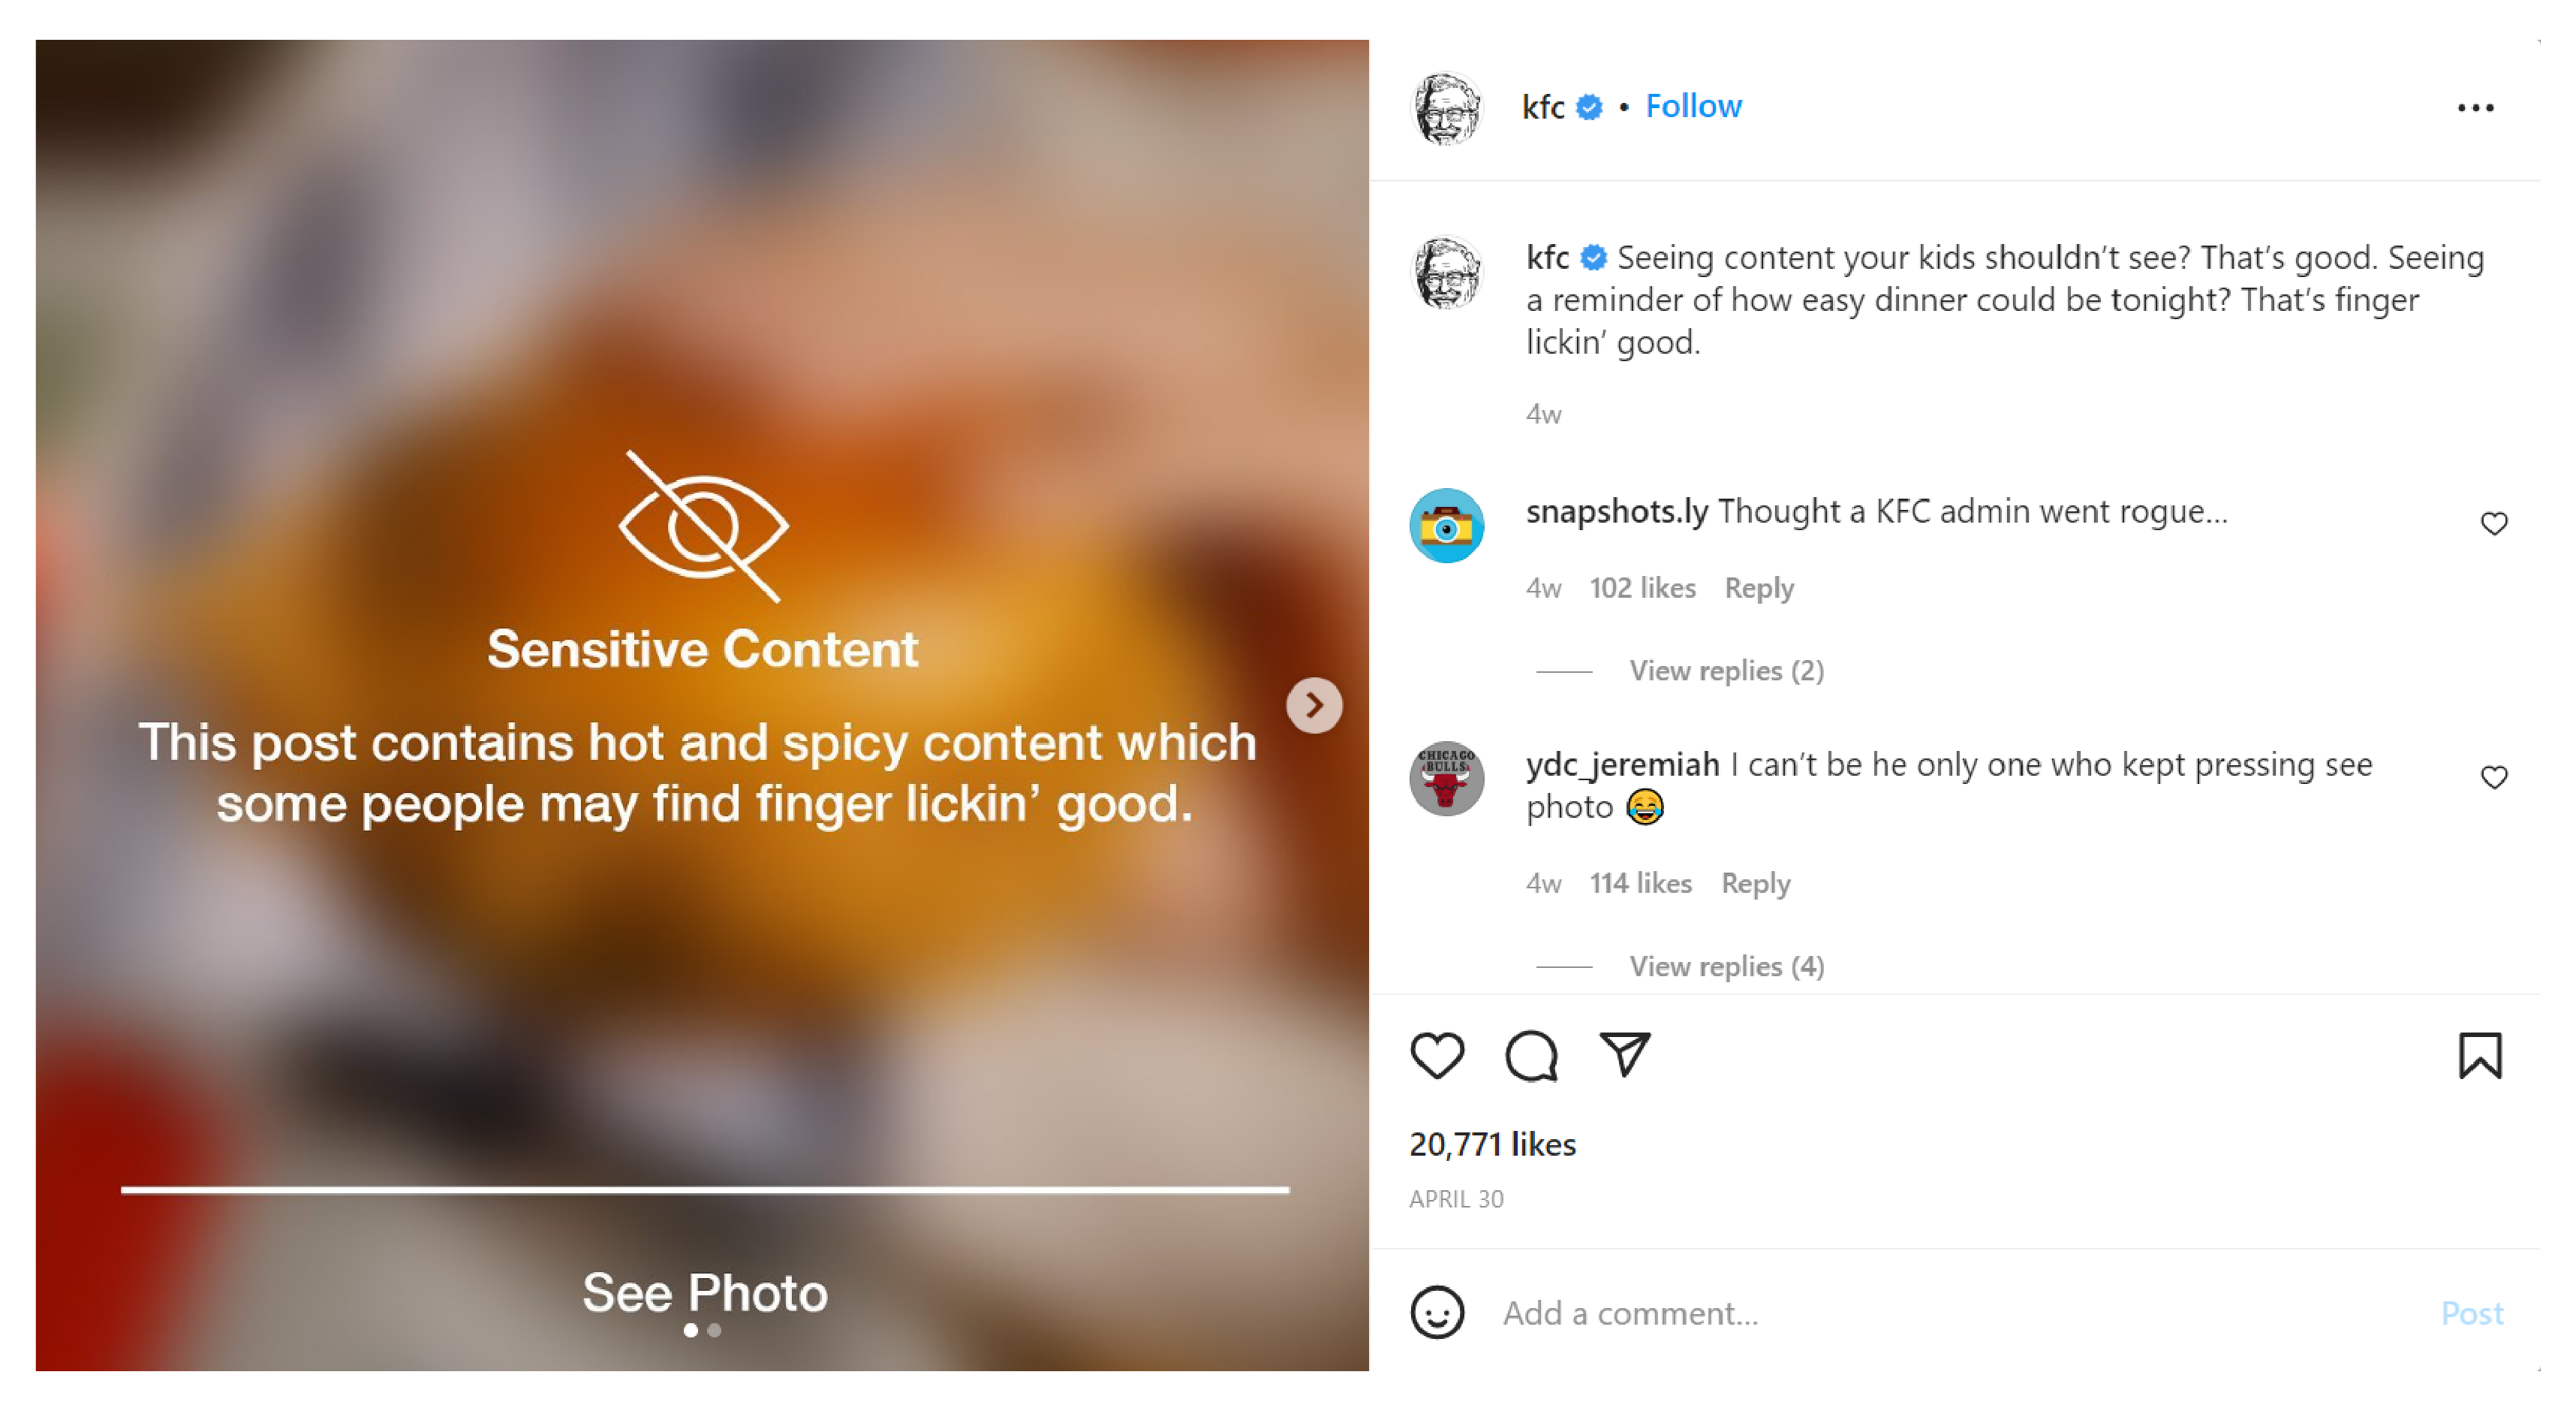The width and height of the screenshot is (2576, 1411).
Task: Like the post with the heart icon
Action: (1437, 1055)
